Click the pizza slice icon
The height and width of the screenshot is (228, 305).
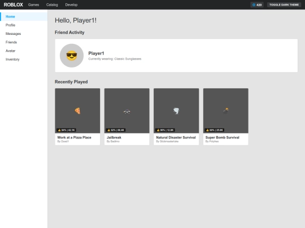pos(77,111)
